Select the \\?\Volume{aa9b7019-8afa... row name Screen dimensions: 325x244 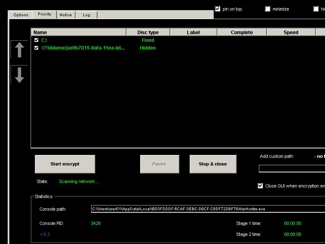click(83, 48)
